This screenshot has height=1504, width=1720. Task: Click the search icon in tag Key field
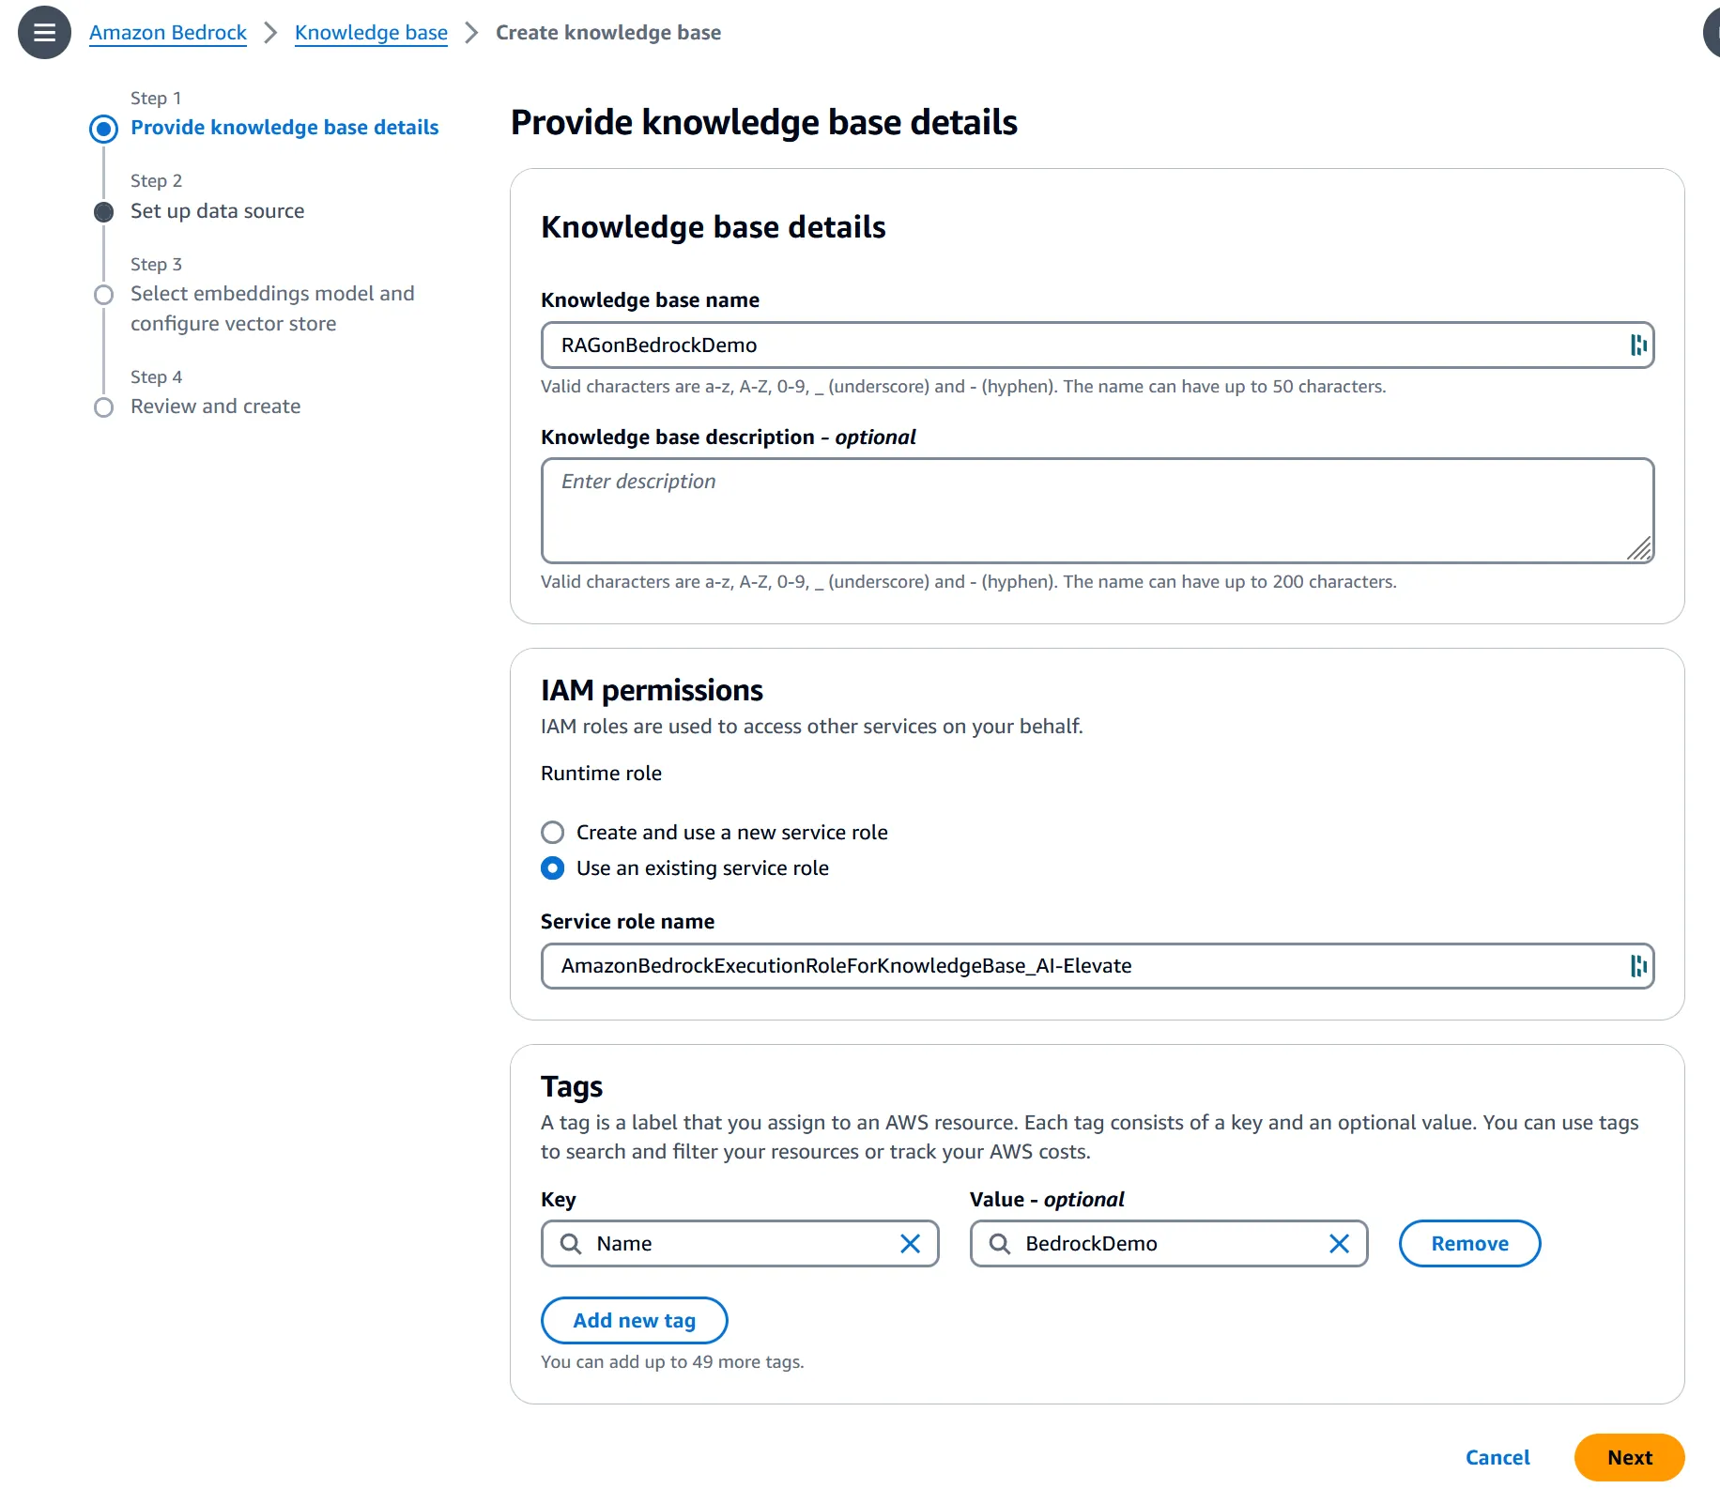point(569,1243)
